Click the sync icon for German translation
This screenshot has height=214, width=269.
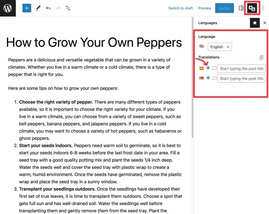tap(214, 78)
